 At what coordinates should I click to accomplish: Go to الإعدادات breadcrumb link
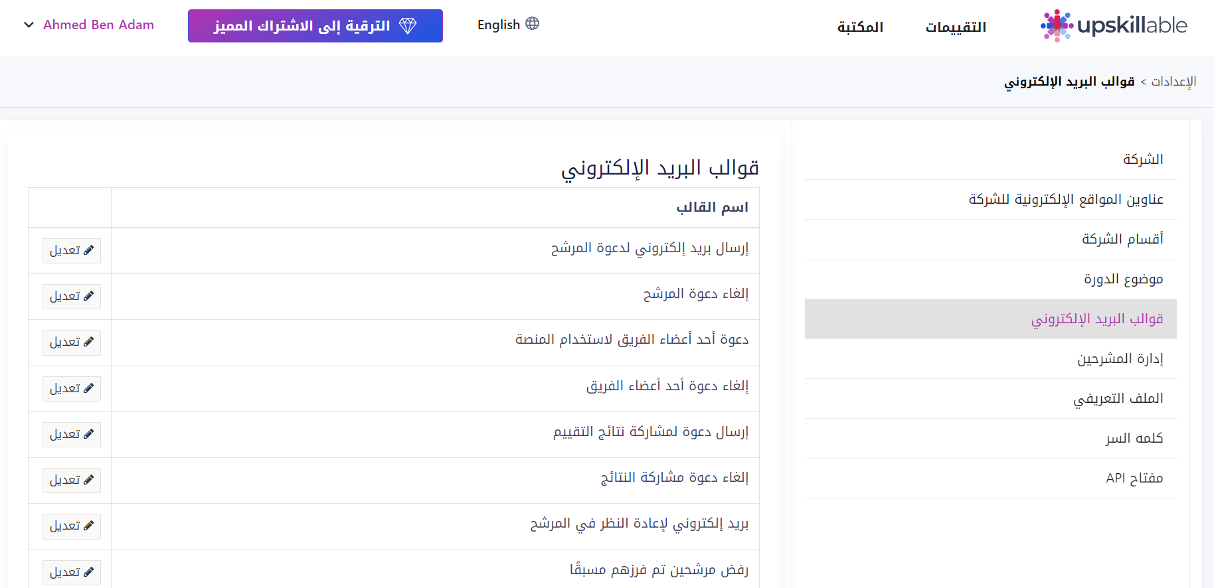(x=1173, y=81)
